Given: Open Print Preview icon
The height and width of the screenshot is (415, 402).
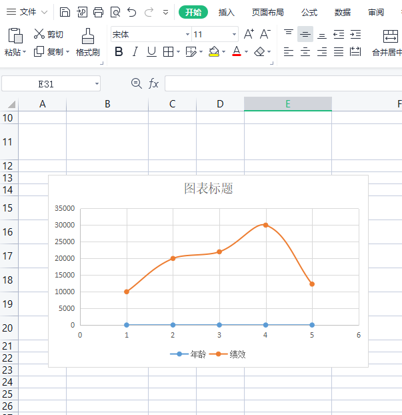Looking at the screenshot, I should (115, 12).
